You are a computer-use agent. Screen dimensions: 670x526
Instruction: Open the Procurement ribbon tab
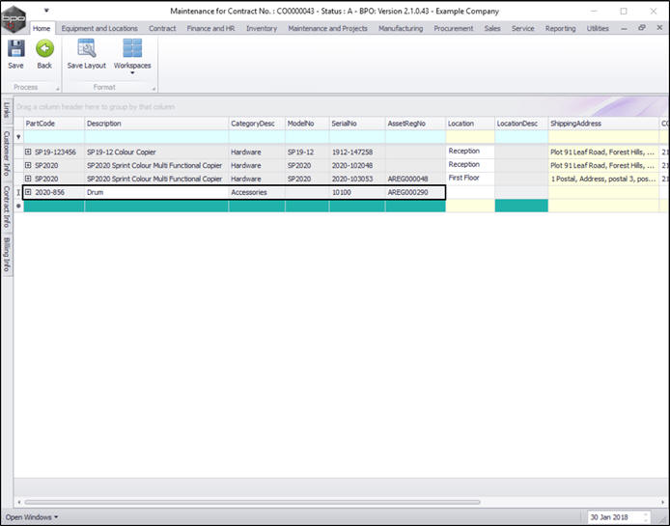coord(454,28)
